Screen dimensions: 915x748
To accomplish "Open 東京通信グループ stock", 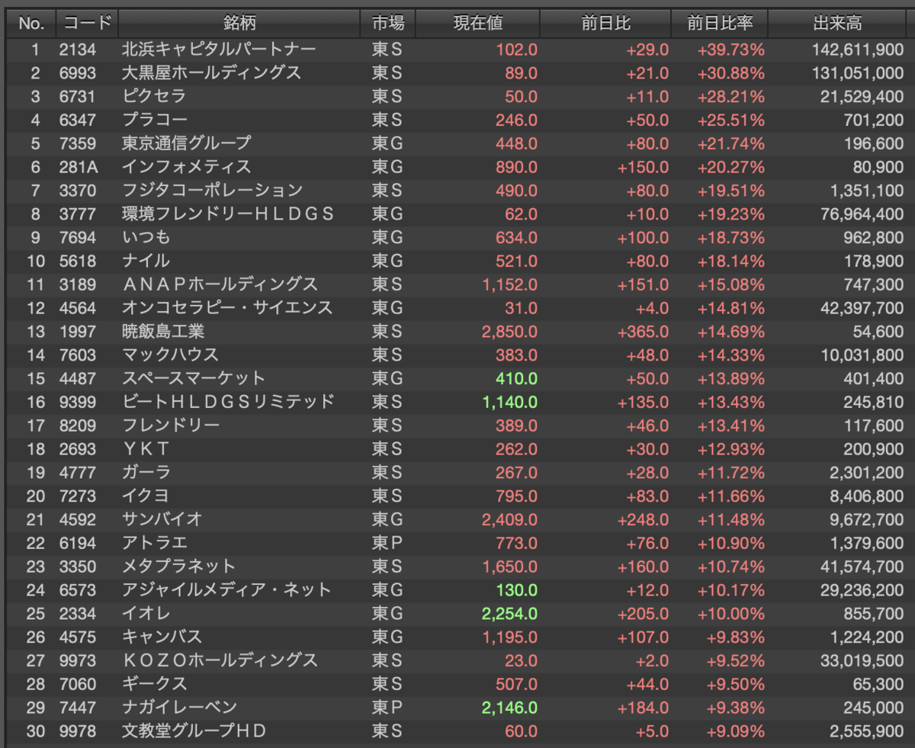I will click(187, 143).
